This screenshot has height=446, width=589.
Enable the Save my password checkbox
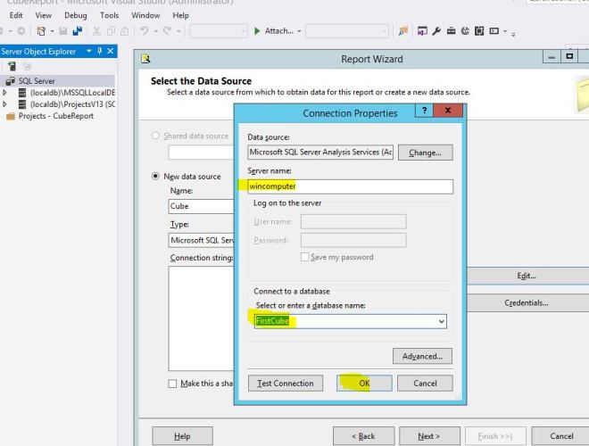tap(305, 257)
